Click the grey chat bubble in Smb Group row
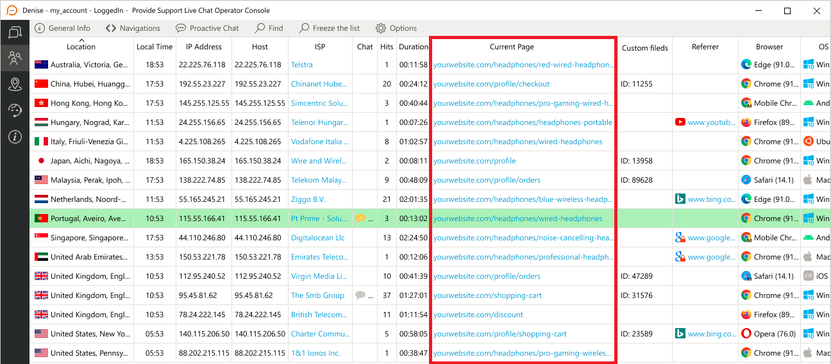Viewport: 831px width, 364px height. click(361, 295)
